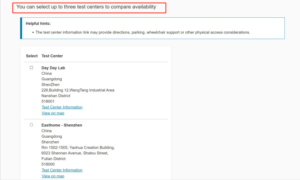
Task: Click the Nanshan District text
Action: [x=56, y=96]
